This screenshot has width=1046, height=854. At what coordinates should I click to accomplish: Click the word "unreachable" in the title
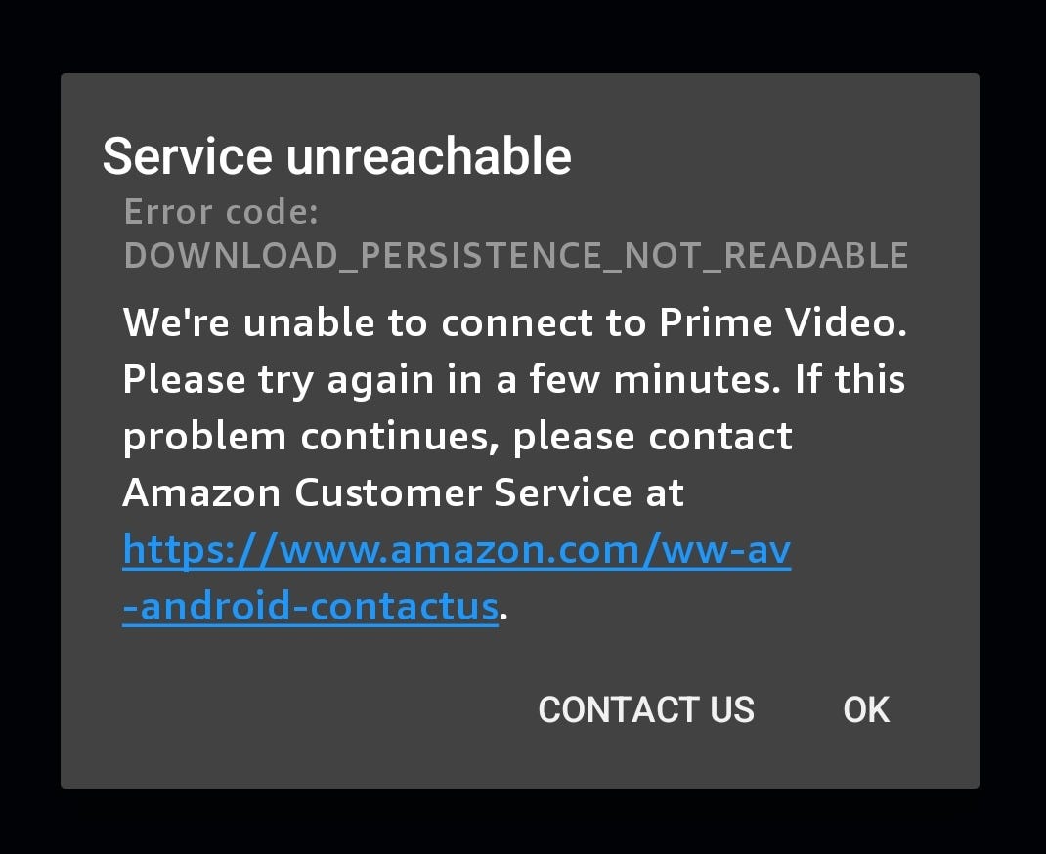pyautogui.click(x=429, y=156)
